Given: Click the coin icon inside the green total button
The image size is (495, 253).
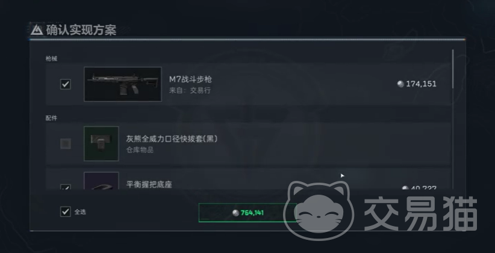Looking at the screenshot, I should (x=235, y=213).
